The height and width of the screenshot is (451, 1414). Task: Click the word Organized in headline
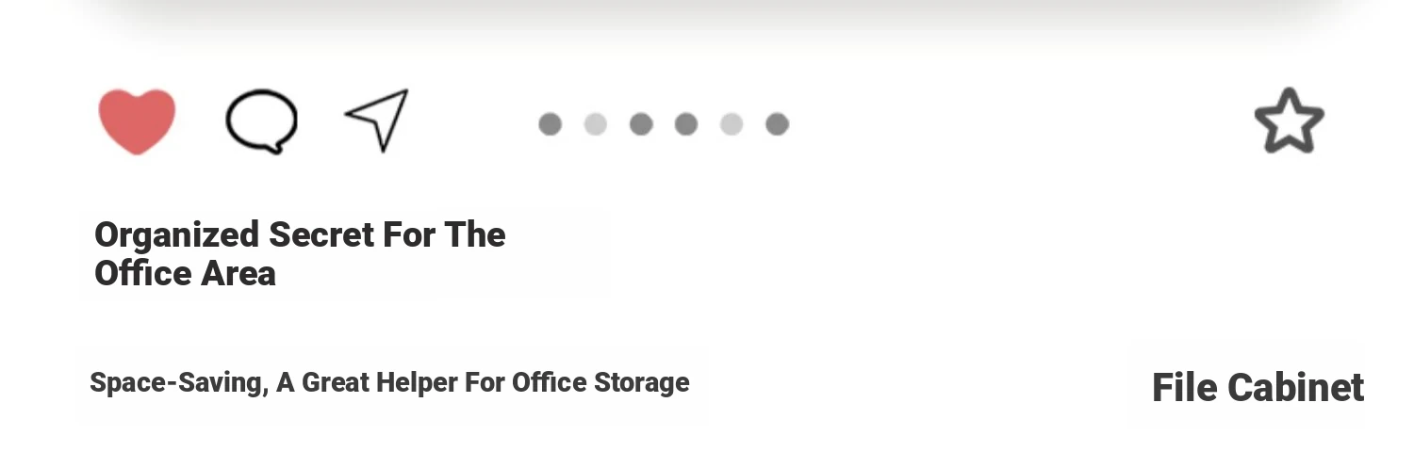click(x=177, y=236)
